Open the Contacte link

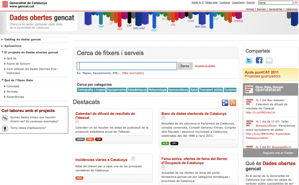click(x=225, y=2)
